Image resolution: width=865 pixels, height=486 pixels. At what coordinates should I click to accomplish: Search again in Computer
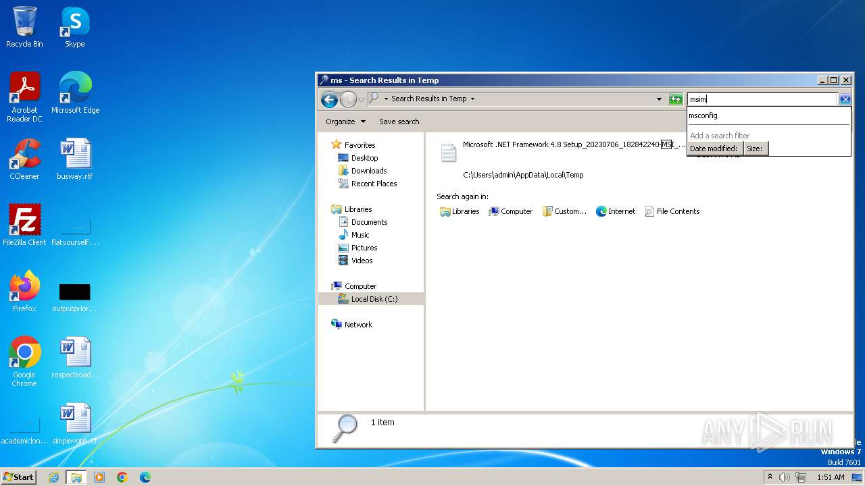pyautogui.click(x=511, y=211)
